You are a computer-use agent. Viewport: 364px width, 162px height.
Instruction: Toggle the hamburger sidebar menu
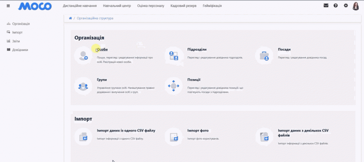pyautogui.click(x=9, y=6)
